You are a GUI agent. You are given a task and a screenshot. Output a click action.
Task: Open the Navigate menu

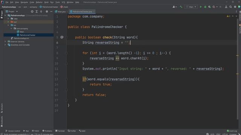pyautogui.click(x=24, y=2)
